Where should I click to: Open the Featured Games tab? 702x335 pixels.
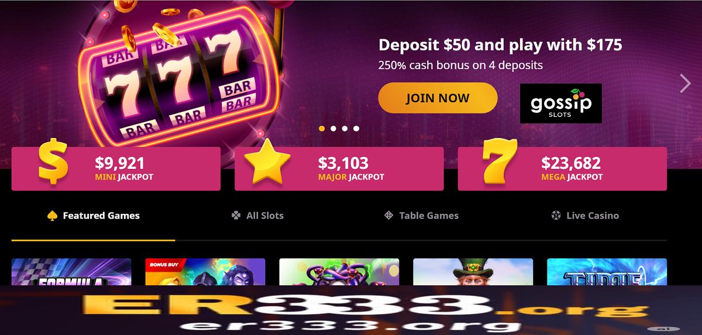point(93,216)
